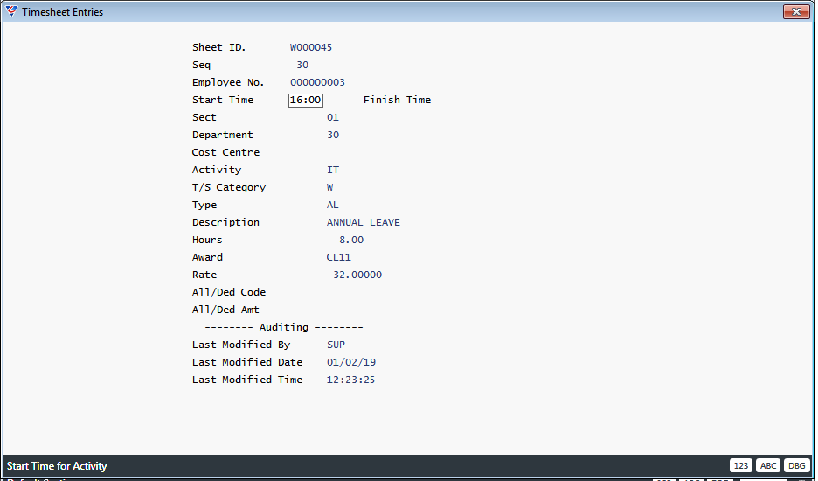Click the T/S Category value W

[329, 187]
